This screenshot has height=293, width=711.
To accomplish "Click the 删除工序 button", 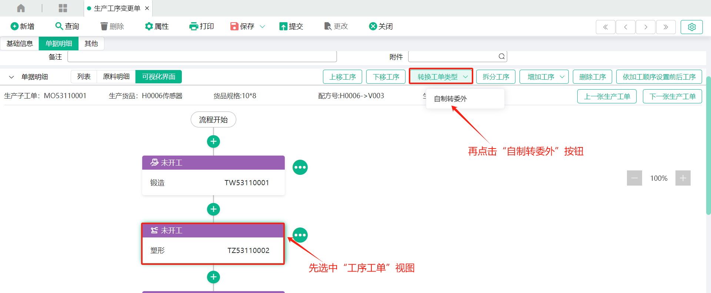I will (x=592, y=77).
